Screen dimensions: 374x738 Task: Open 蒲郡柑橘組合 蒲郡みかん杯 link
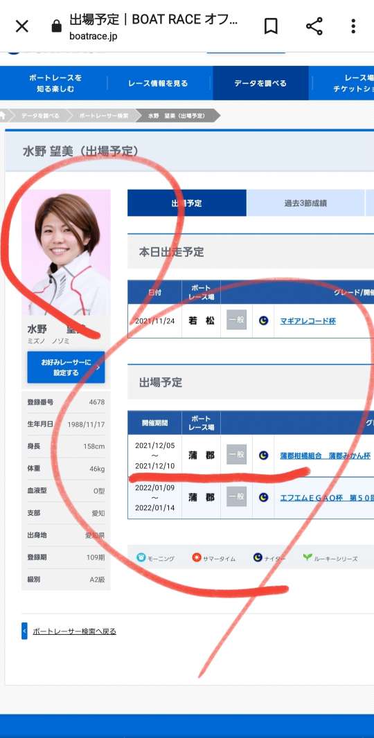[x=325, y=456]
